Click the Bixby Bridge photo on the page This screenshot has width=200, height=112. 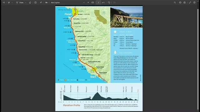coord(126,17)
